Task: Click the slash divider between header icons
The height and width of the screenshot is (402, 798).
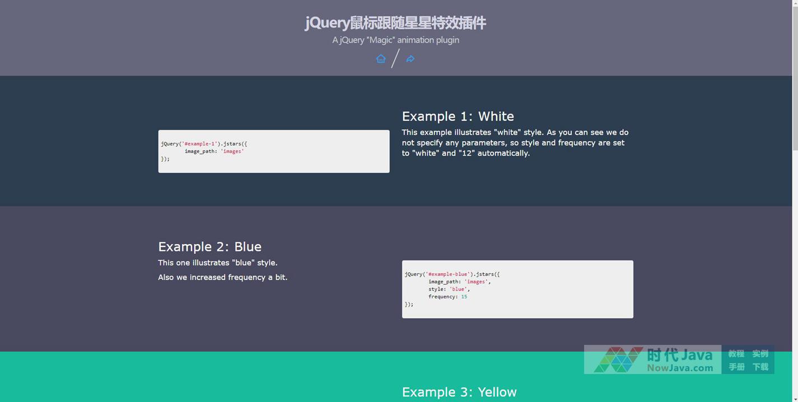Action: point(395,58)
